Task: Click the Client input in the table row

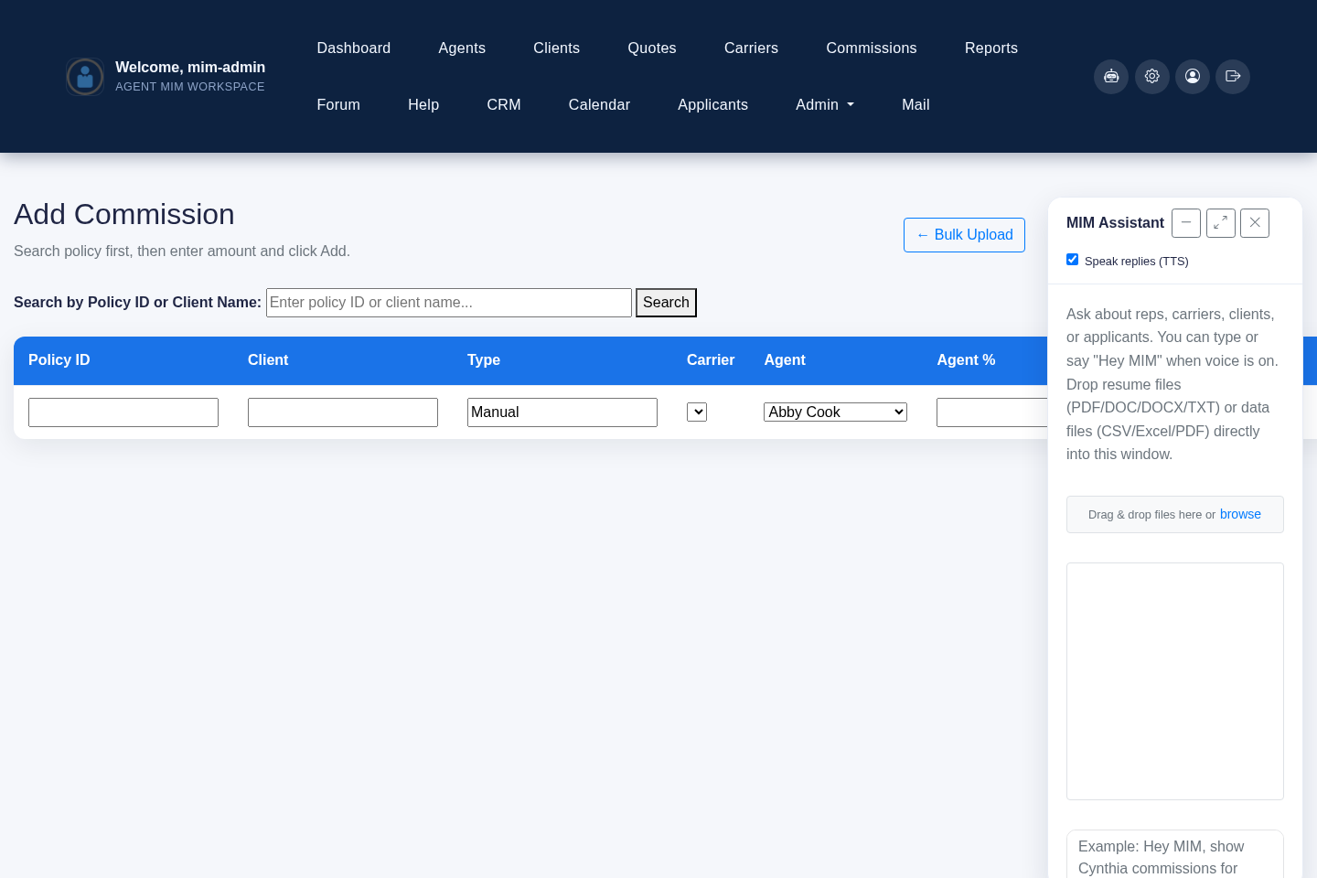Action: tap(343, 412)
